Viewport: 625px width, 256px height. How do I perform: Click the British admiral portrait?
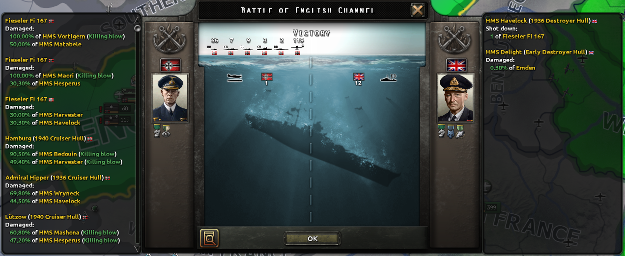455,99
